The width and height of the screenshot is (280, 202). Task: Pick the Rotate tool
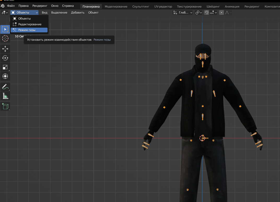[5, 58]
